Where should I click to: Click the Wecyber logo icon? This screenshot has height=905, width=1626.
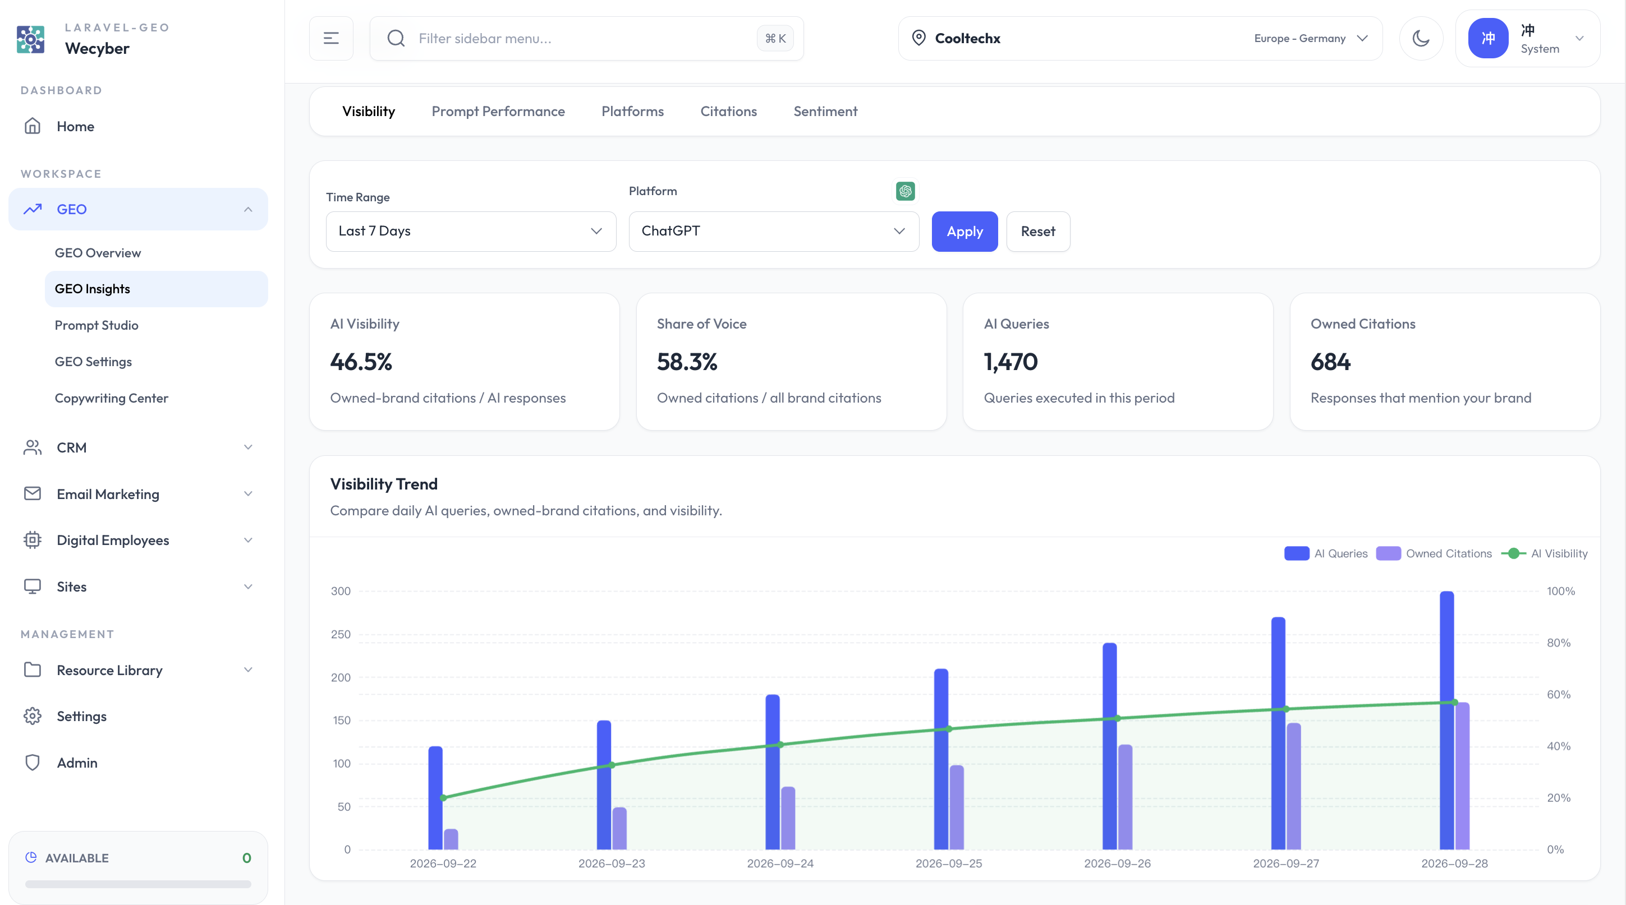[30, 39]
